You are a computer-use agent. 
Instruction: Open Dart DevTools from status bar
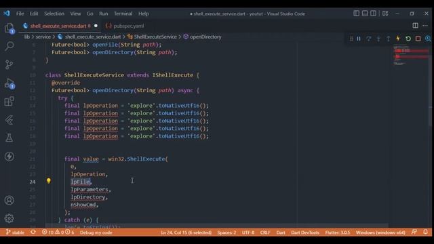tap(305, 232)
